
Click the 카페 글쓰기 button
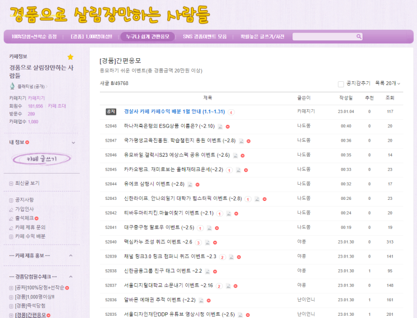[x=42, y=159]
